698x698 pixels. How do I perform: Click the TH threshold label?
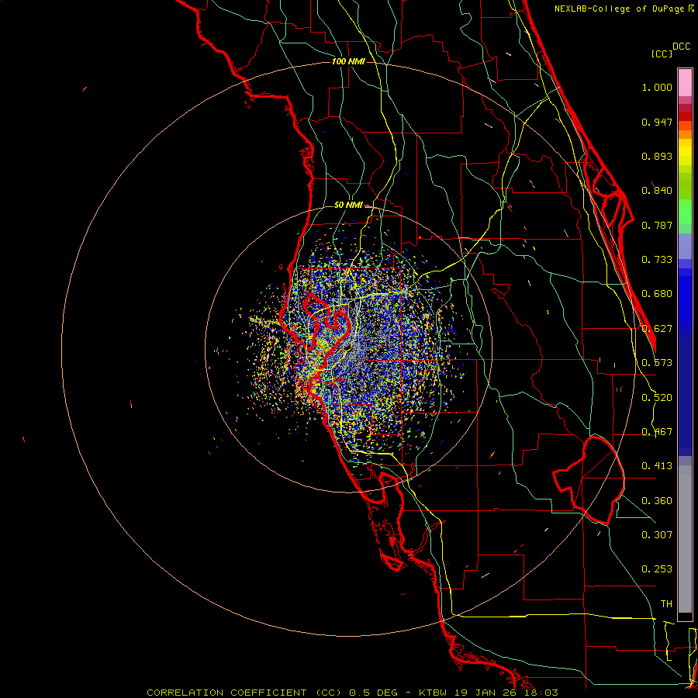tap(666, 604)
